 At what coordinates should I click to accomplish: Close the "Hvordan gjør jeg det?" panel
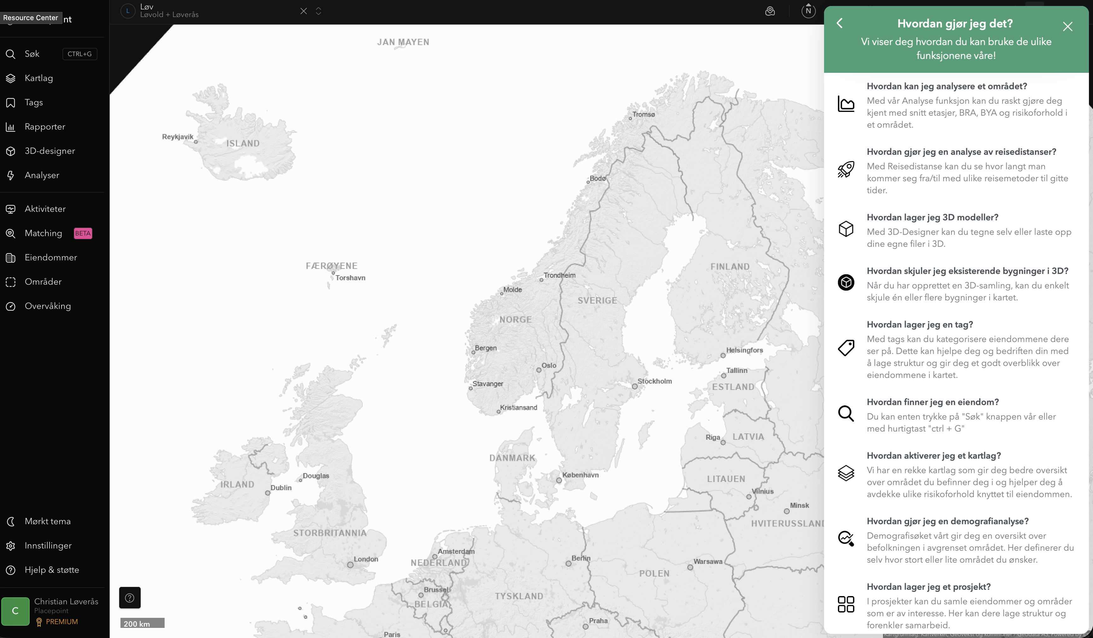[1067, 26]
